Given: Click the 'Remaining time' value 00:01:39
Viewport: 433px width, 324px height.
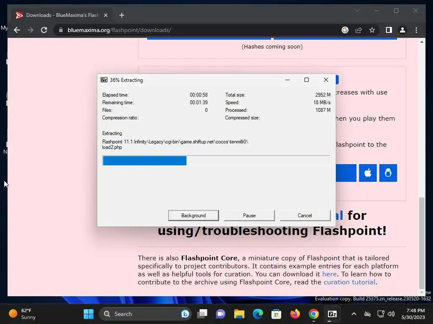Looking at the screenshot, I should click(199, 103).
